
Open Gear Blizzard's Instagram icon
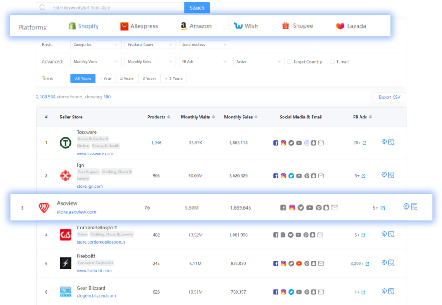[x=283, y=292]
